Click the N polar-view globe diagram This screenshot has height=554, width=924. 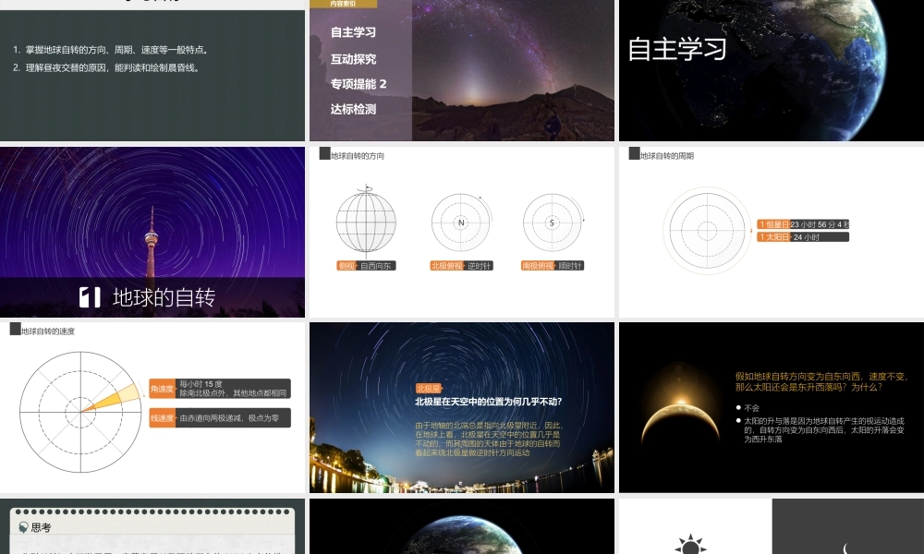pos(461,223)
